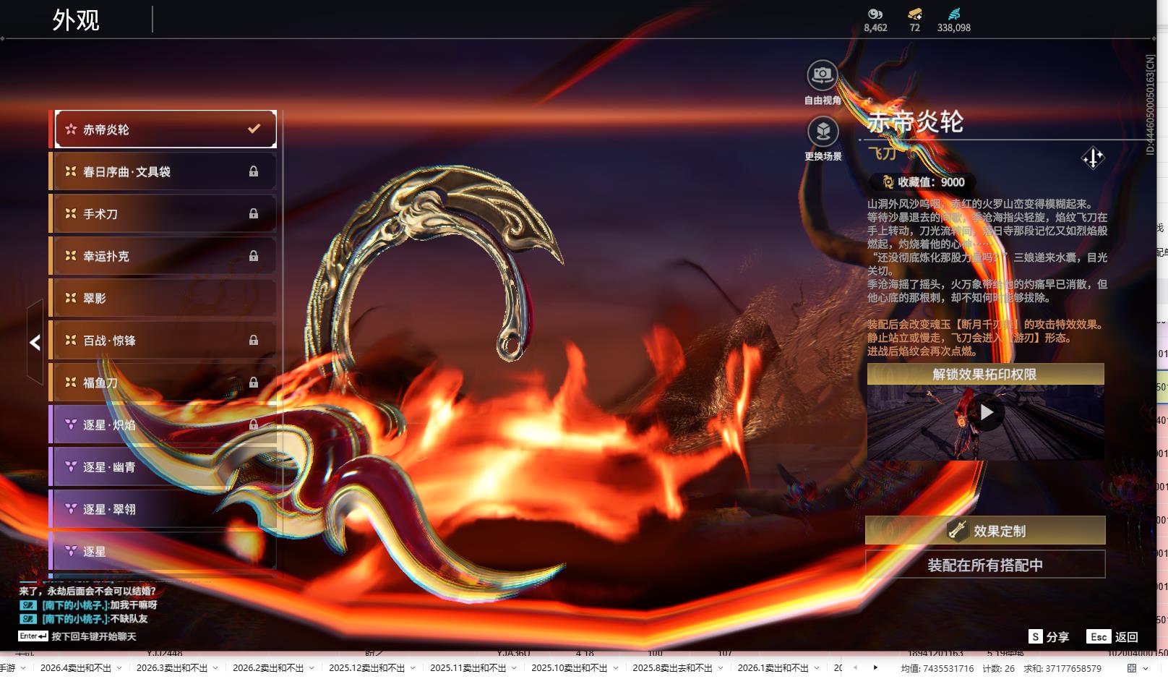Collapse the skin list with left arrow
The width and height of the screenshot is (1168, 679).
click(35, 343)
